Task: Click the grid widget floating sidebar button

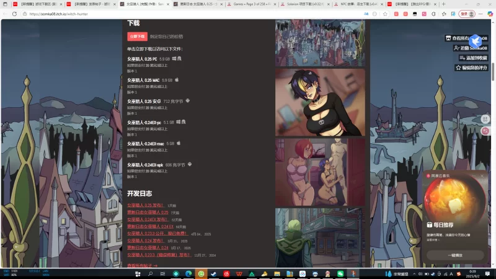Action: tap(485, 119)
